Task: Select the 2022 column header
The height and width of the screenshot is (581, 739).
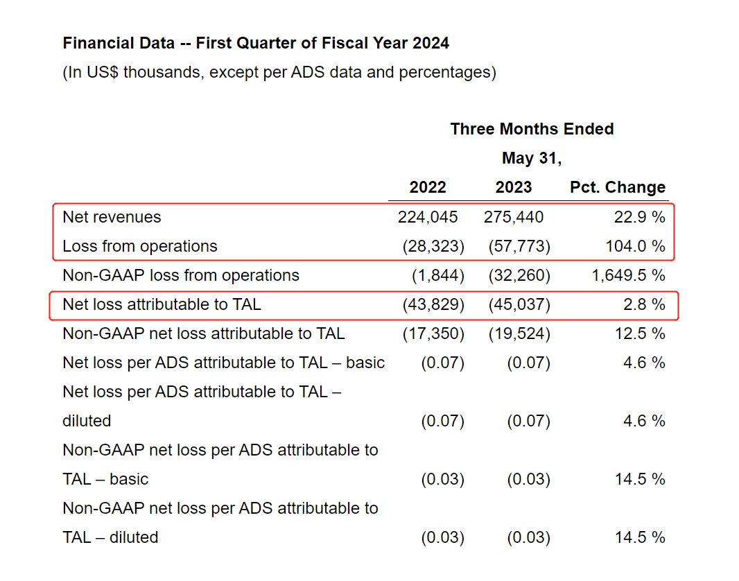Action: [428, 187]
